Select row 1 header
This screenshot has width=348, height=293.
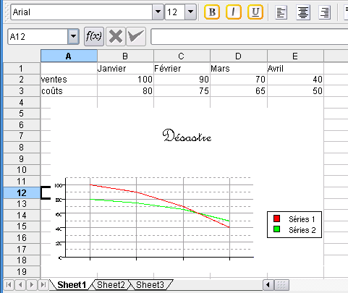click(22, 69)
